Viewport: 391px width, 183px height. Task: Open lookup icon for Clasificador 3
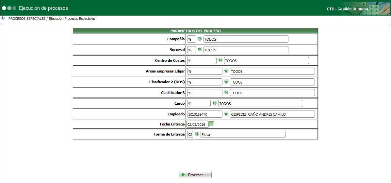(x=226, y=92)
